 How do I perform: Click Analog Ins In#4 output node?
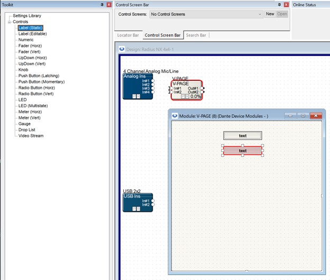click(x=153, y=92)
